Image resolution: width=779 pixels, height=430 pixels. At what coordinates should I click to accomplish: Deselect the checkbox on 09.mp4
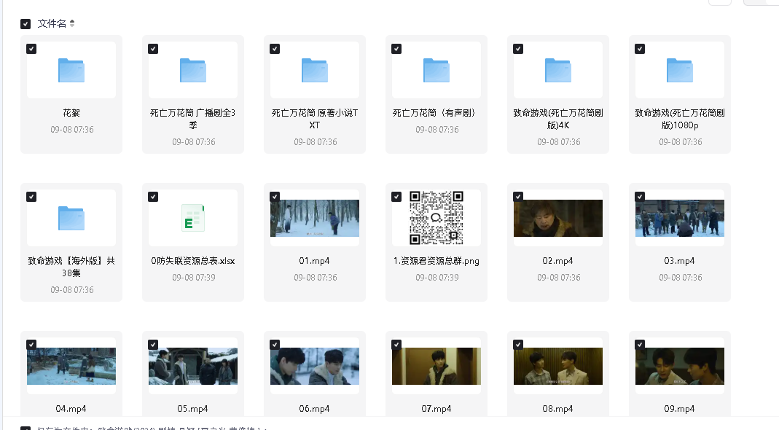click(x=640, y=345)
